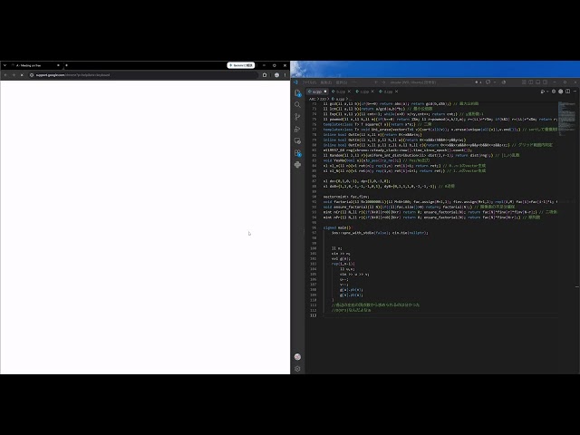Open the Search view in activity bar
Screen dimensions: 580x435
coord(297,105)
